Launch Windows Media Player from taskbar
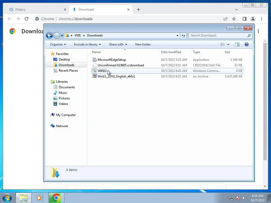 coord(40,198)
